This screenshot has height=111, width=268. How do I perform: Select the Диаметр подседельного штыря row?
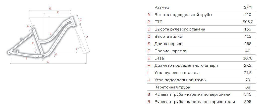201,65
